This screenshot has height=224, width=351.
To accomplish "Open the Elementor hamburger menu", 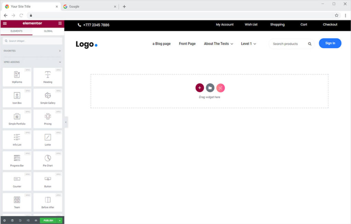I will (x=5, y=23).
